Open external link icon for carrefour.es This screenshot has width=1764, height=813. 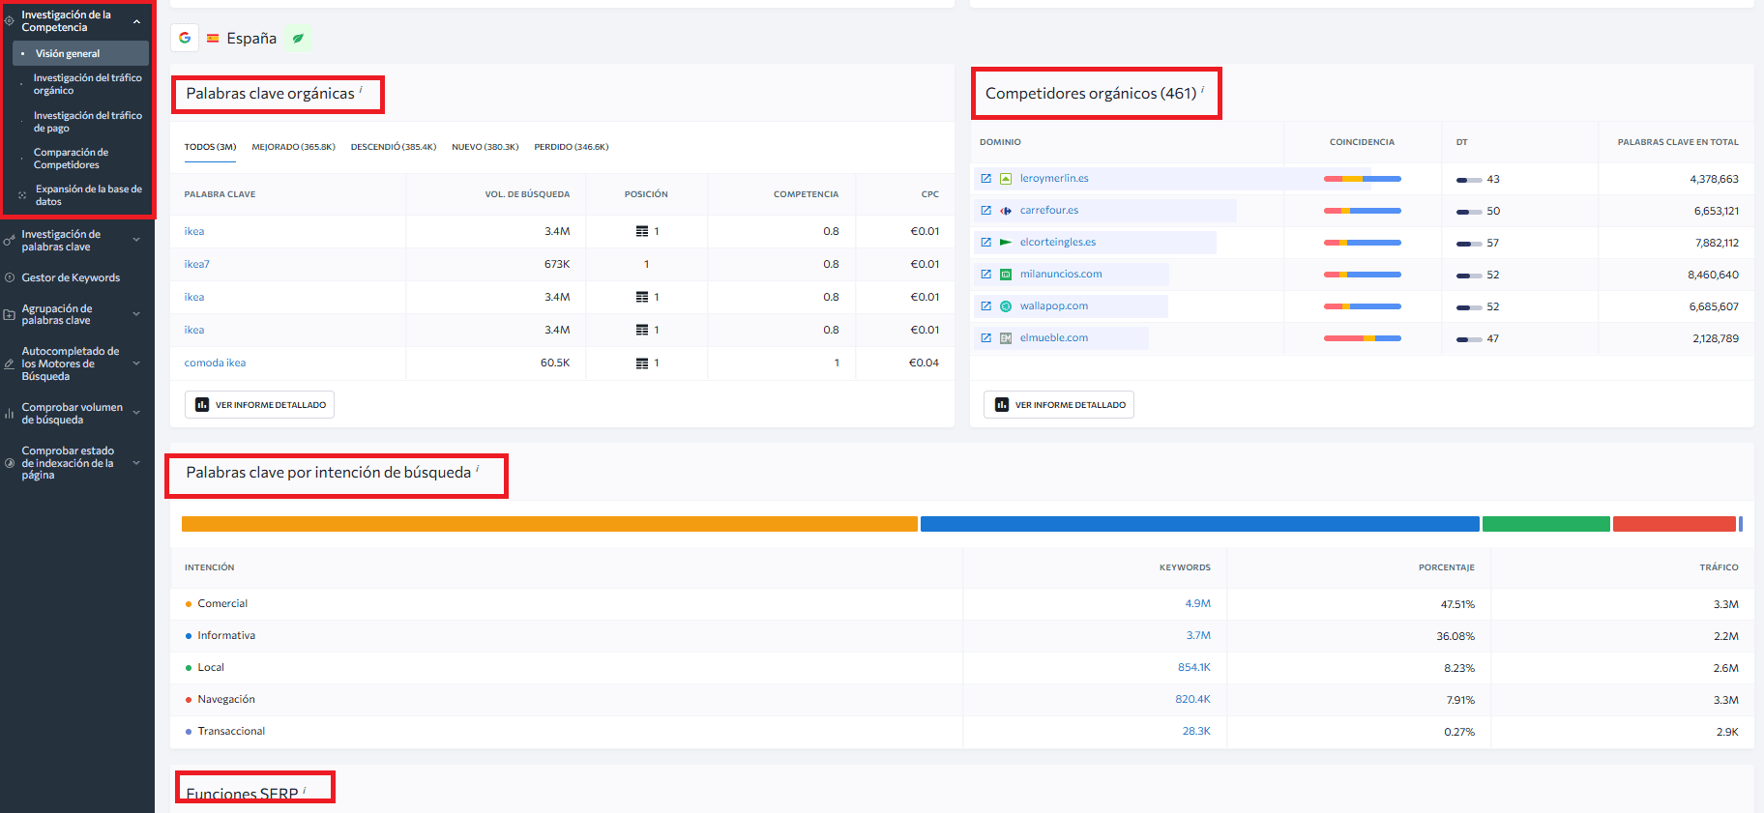[985, 211]
